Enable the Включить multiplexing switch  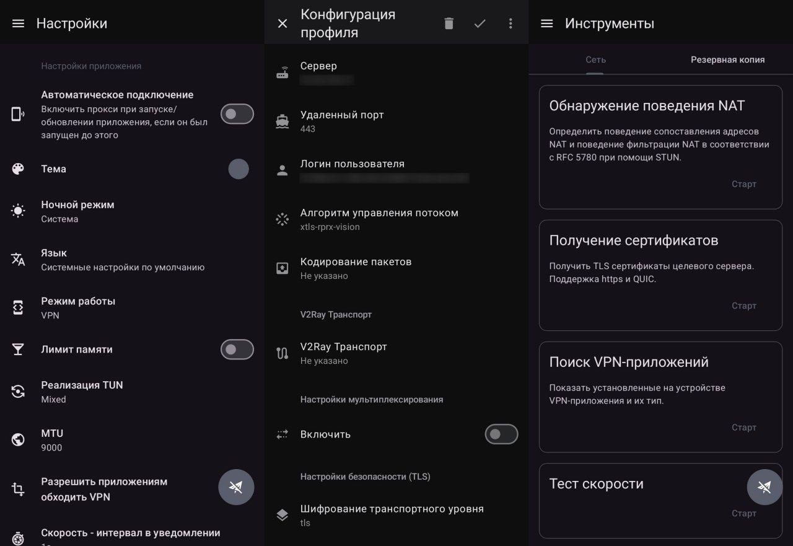[x=501, y=434]
